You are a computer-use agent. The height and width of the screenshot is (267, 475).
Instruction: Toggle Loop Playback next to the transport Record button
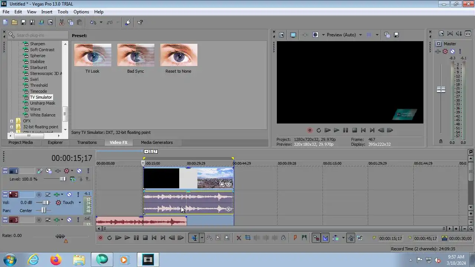coord(109,238)
